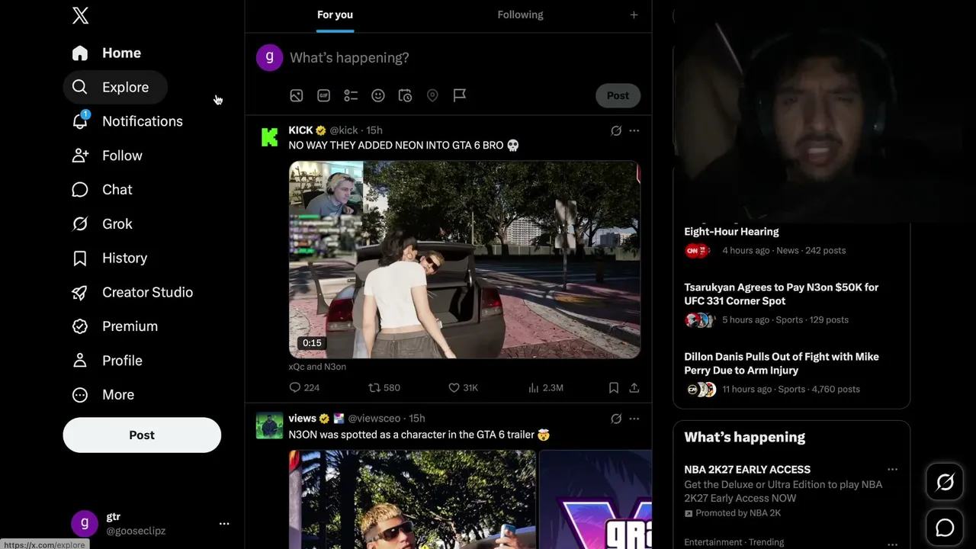Open account menu dots next to gtr

coord(224,524)
